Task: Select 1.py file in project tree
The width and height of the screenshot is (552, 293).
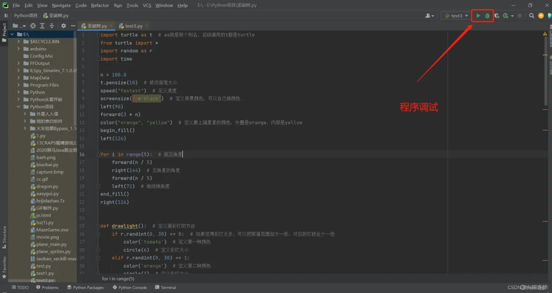Action: 41,136
